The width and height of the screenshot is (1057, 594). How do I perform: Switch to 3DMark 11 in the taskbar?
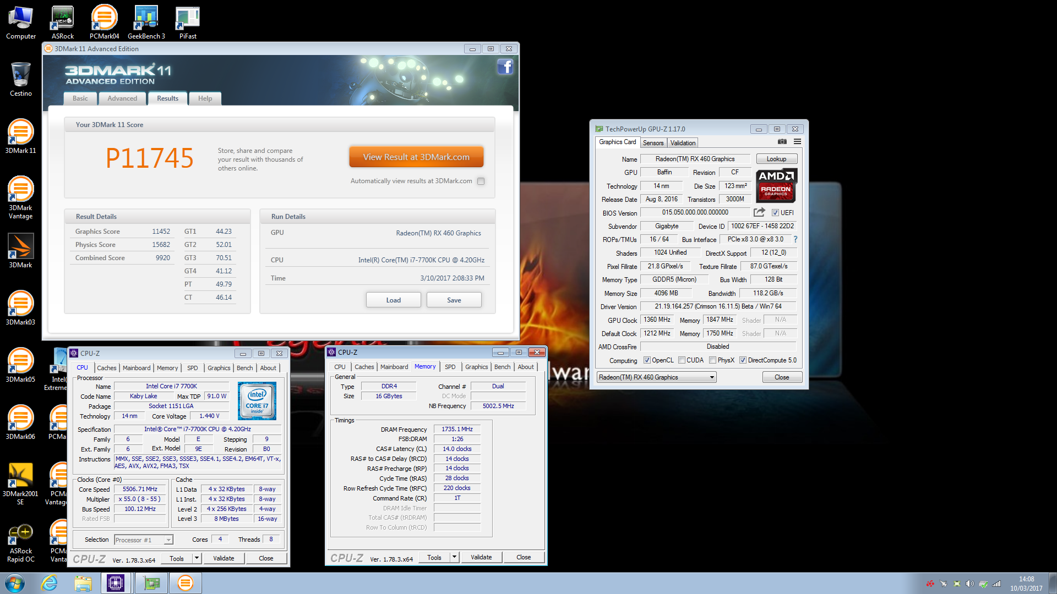coord(186,583)
